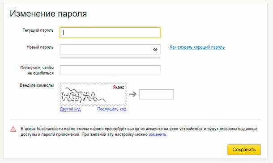Click the captcha image

[x=93, y=94]
